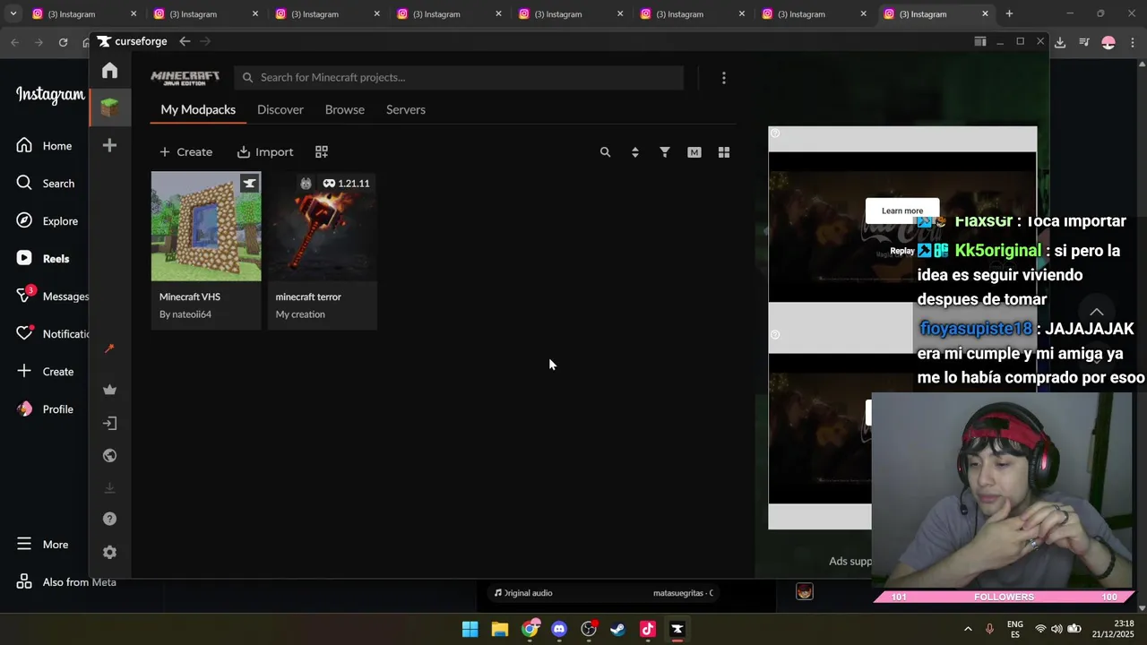Open Instagram Reels in left menu
The image size is (1147, 645).
[x=43, y=259]
